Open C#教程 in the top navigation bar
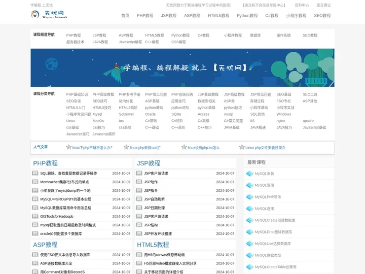 [272, 15]
